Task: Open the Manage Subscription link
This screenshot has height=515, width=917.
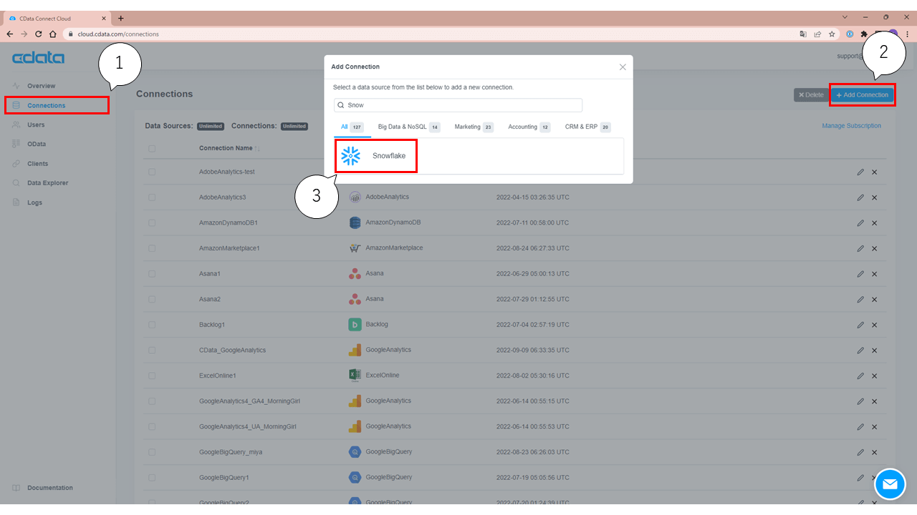Action: pyautogui.click(x=852, y=126)
